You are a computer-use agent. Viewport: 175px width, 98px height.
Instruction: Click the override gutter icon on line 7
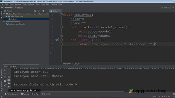coord(57,40)
